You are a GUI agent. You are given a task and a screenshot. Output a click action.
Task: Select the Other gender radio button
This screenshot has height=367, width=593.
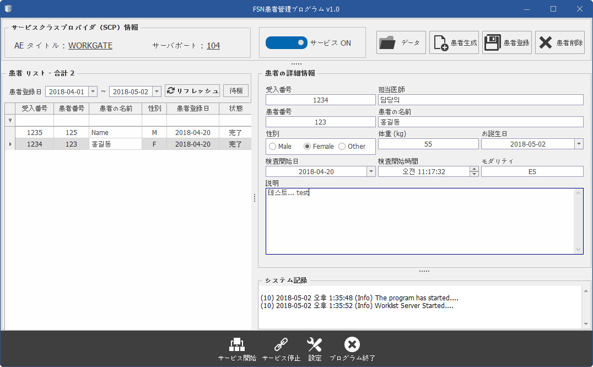pyautogui.click(x=342, y=147)
